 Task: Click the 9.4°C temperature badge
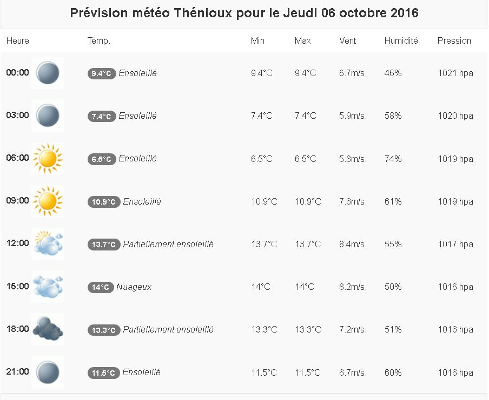tap(102, 74)
